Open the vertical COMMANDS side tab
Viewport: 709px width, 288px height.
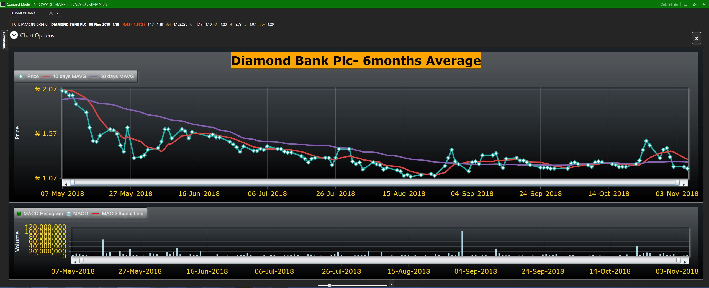[x=4, y=40]
